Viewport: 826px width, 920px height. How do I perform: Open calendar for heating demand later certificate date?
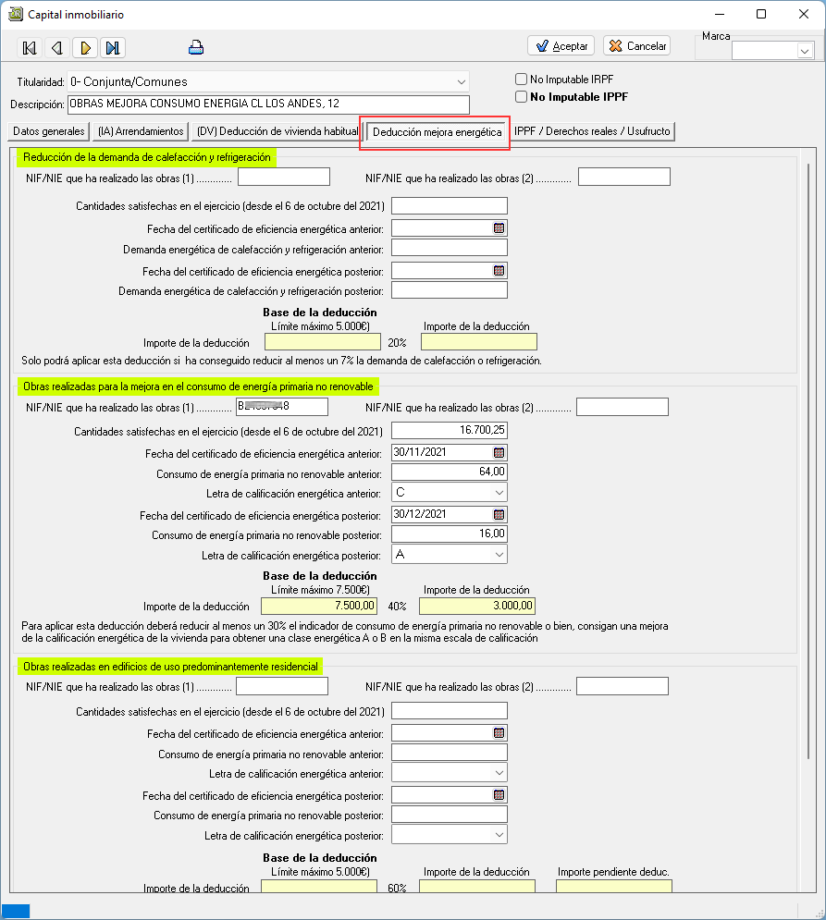[x=499, y=271]
